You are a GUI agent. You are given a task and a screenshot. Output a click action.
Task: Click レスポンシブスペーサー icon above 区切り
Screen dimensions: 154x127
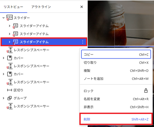click(x=10, y=82)
